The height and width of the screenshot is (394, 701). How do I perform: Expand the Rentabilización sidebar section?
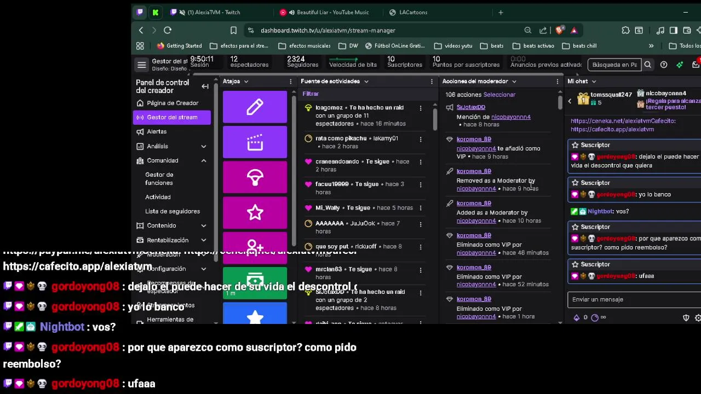click(x=203, y=240)
